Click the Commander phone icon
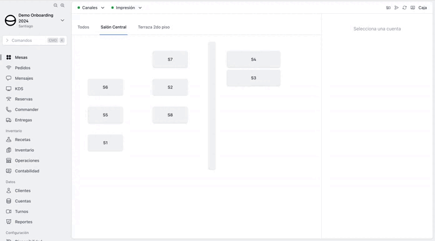Screen dimensions: 435x241 9,109
